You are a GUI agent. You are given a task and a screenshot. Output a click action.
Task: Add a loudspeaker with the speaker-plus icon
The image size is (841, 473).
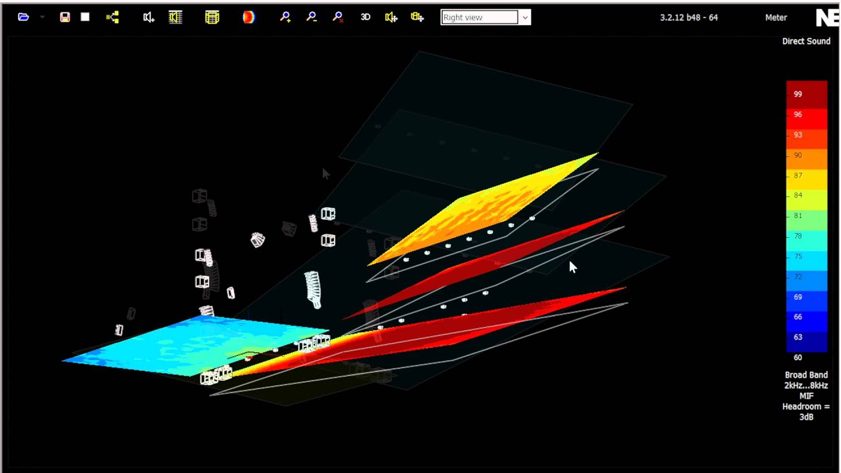click(148, 17)
